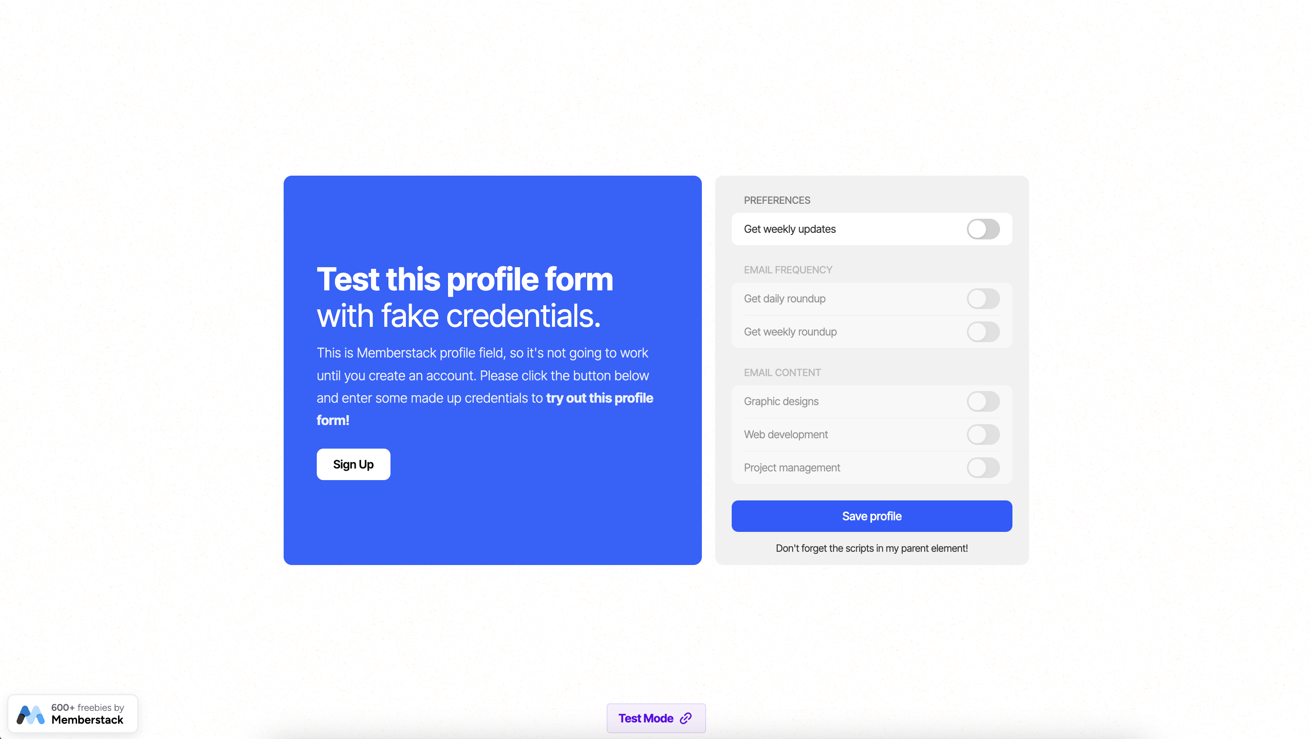Enable the Get weekly updates switch

click(983, 229)
